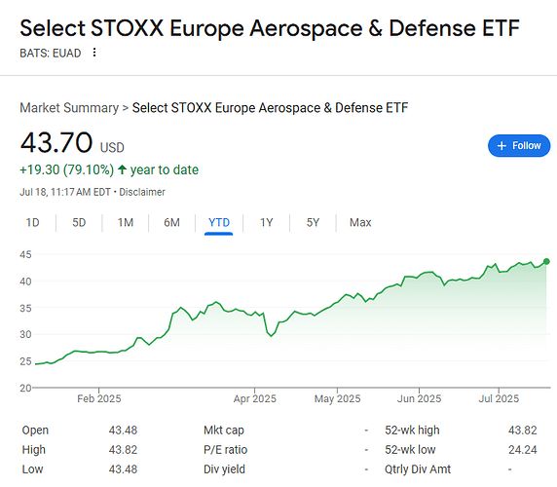Select the 1D time range tab
Viewport: 557px width, 487px height.
[x=33, y=223]
